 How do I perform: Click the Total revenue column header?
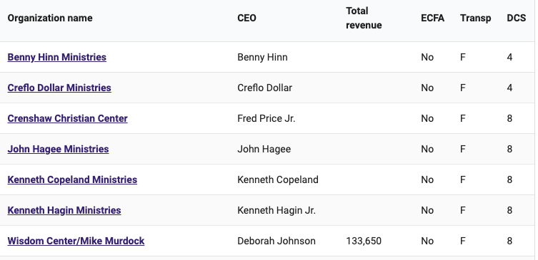(364, 18)
